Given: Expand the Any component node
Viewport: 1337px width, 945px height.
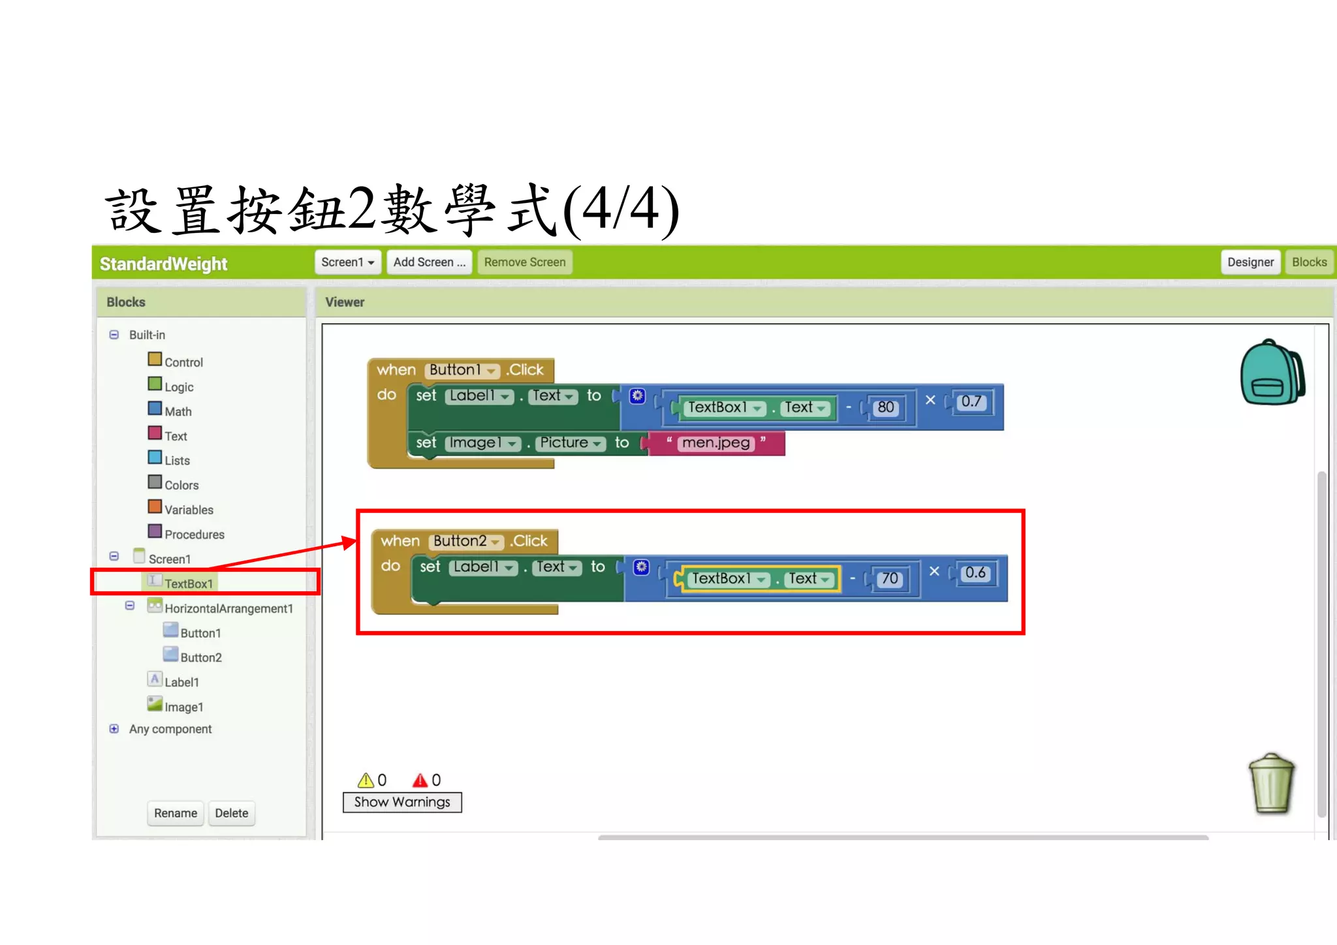Looking at the screenshot, I should coord(114,729).
